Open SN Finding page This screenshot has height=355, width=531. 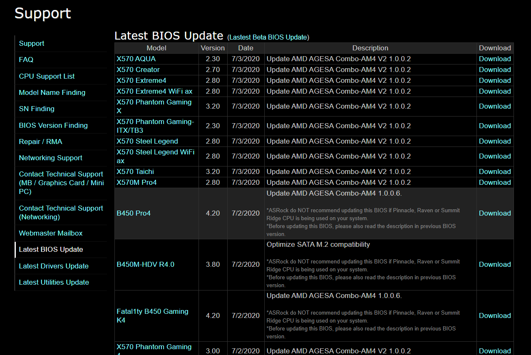(x=37, y=109)
